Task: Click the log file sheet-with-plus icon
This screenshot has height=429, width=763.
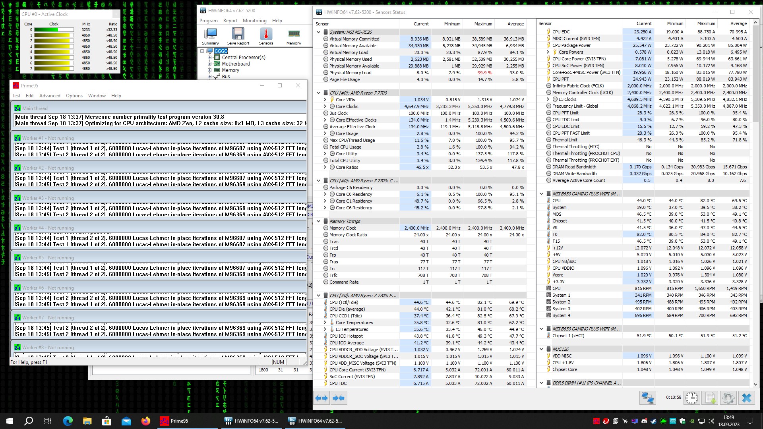Action: click(x=710, y=398)
